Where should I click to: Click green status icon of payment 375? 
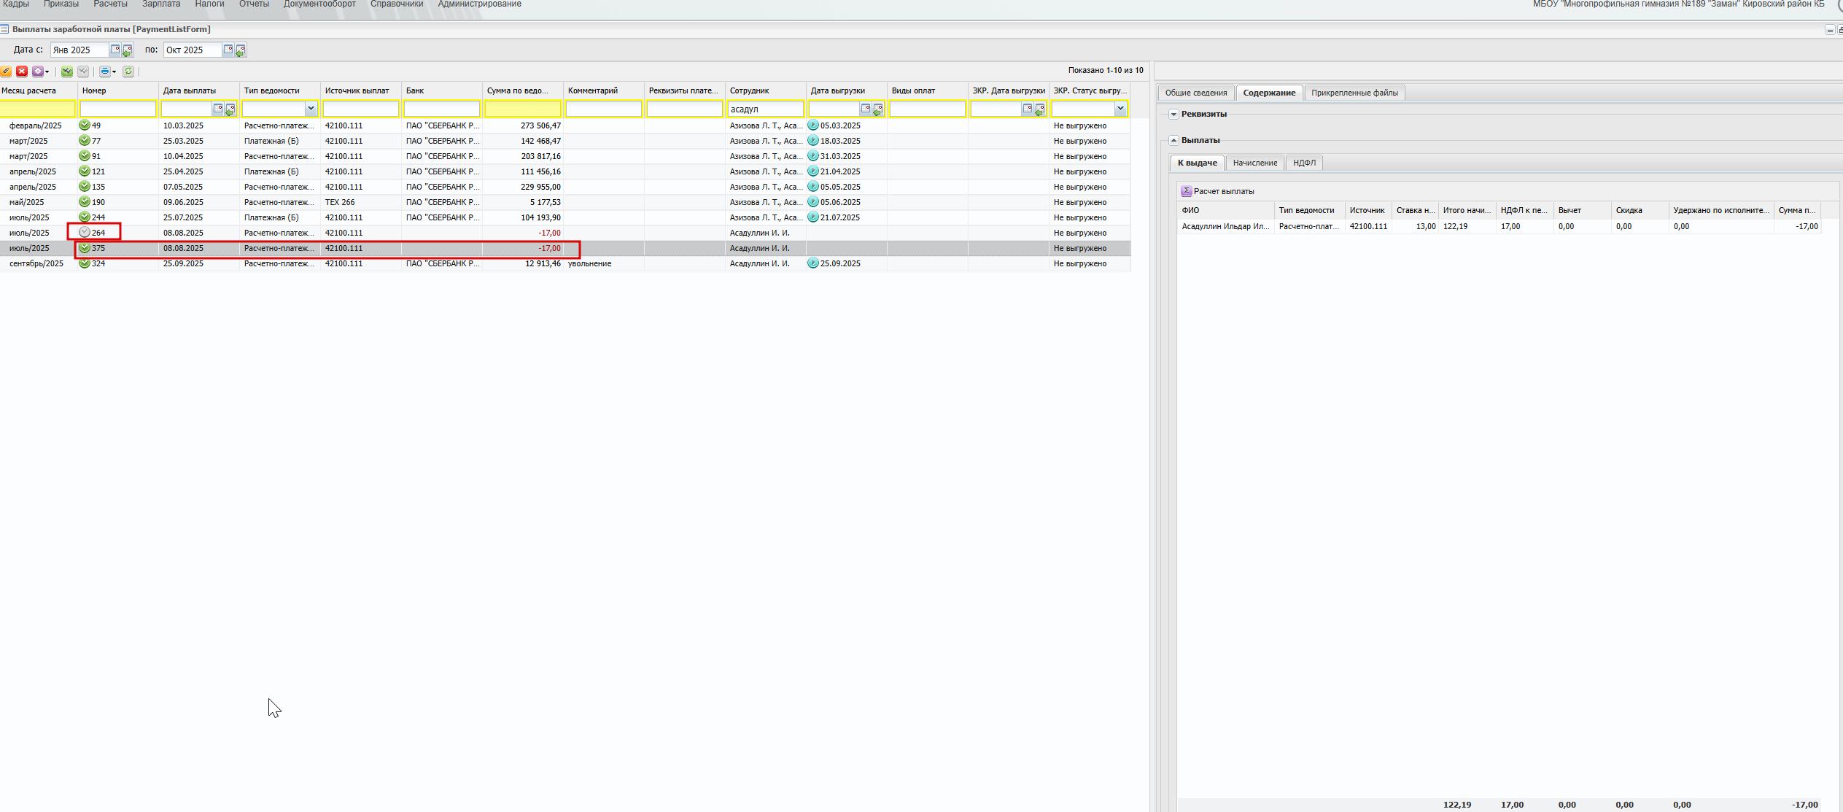coord(85,248)
